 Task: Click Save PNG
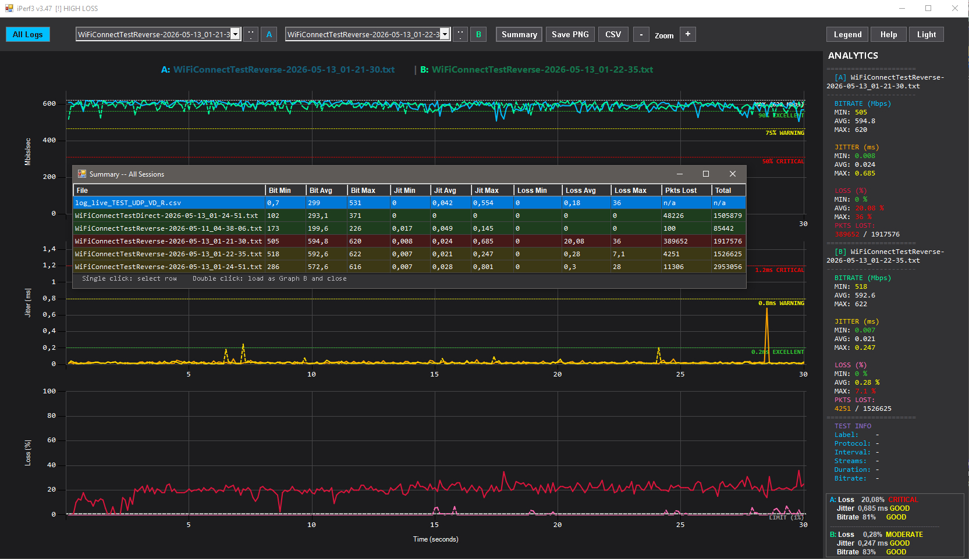(570, 34)
